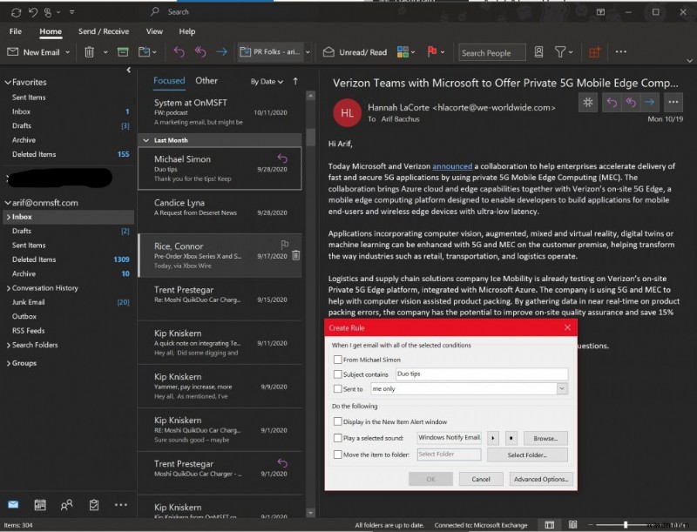The width and height of the screenshot is (697, 532).
Task: Switch to the Other inbox tab
Action: 206,80
